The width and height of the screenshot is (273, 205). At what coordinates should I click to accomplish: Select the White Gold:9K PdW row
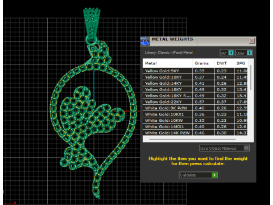195,108
